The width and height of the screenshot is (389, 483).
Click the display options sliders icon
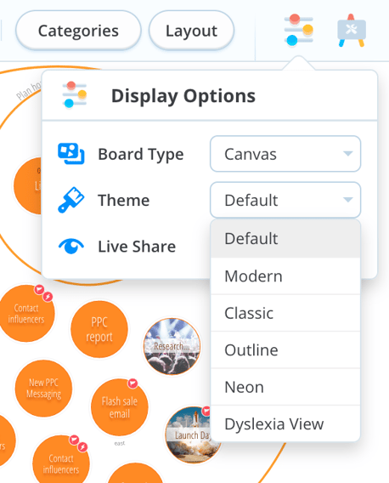coord(298,30)
